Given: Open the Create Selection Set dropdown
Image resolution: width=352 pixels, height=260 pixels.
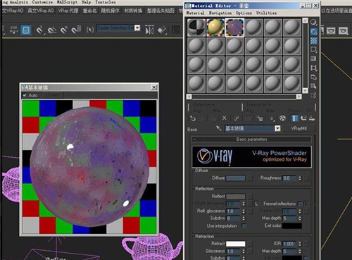Looking at the screenshot, I should [137, 28].
